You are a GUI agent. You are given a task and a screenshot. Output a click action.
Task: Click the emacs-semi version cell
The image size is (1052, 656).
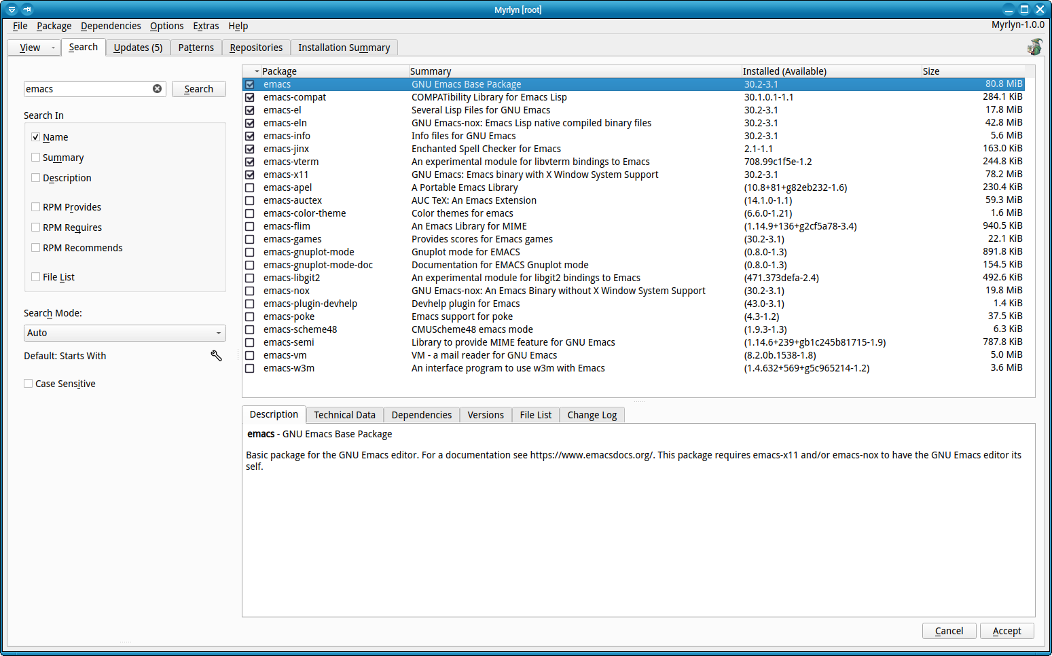tap(815, 342)
